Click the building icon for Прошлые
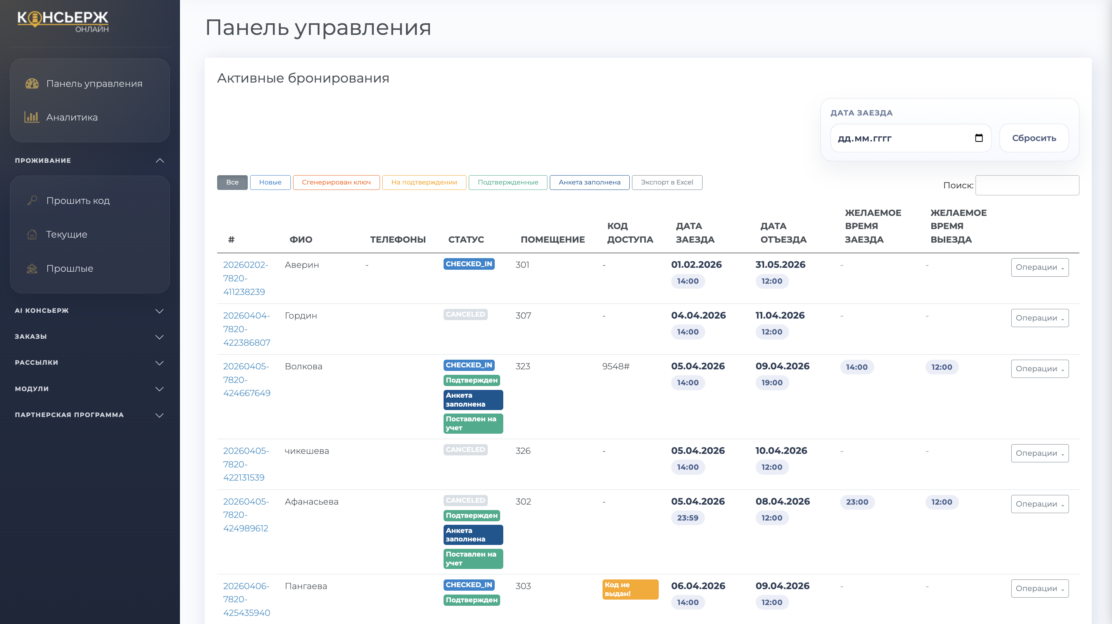Image resolution: width=1112 pixels, height=624 pixels. (32, 269)
